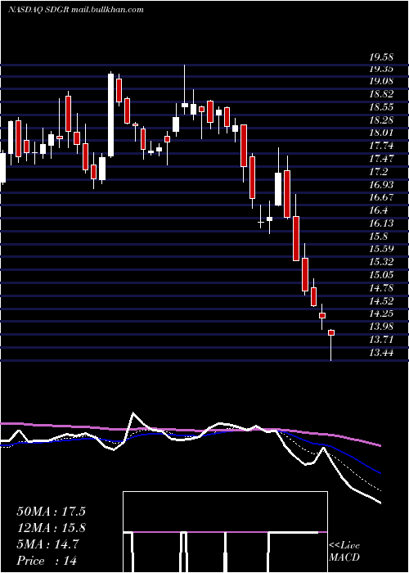The height and width of the screenshot is (573, 409).
Task: Click the 19.58 price label
Action: pos(380,57)
